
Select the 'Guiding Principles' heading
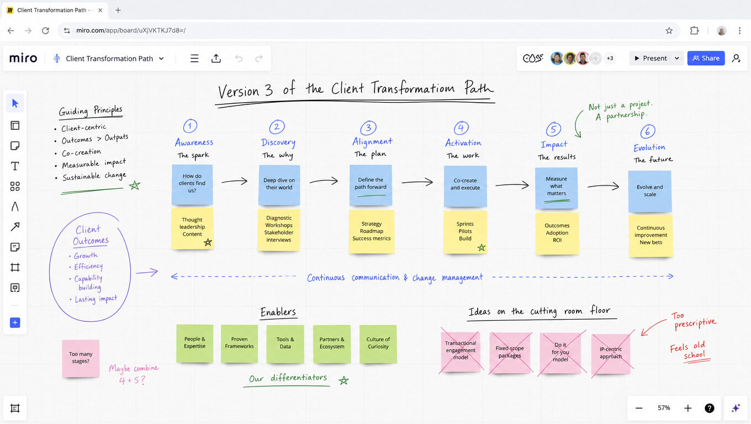tap(91, 111)
